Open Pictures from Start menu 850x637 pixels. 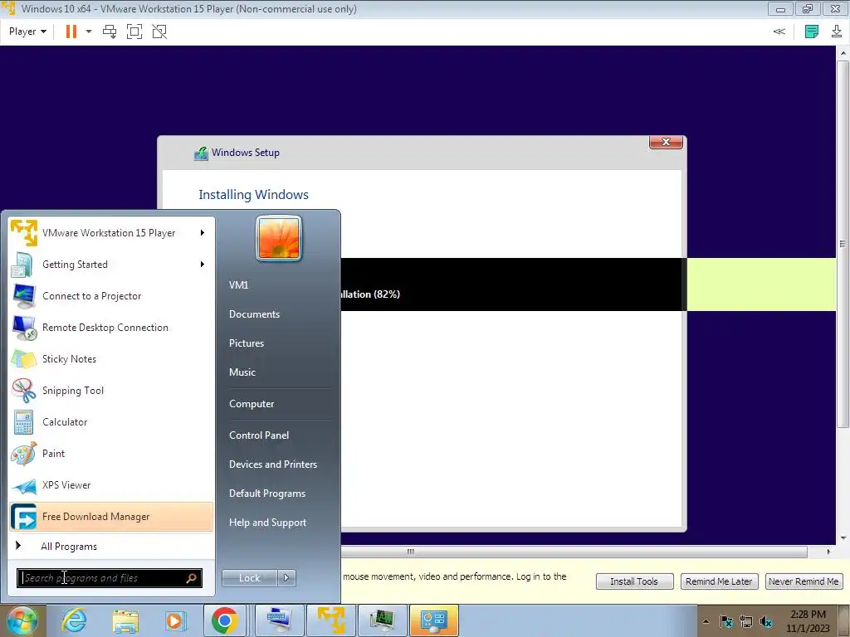(247, 343)
